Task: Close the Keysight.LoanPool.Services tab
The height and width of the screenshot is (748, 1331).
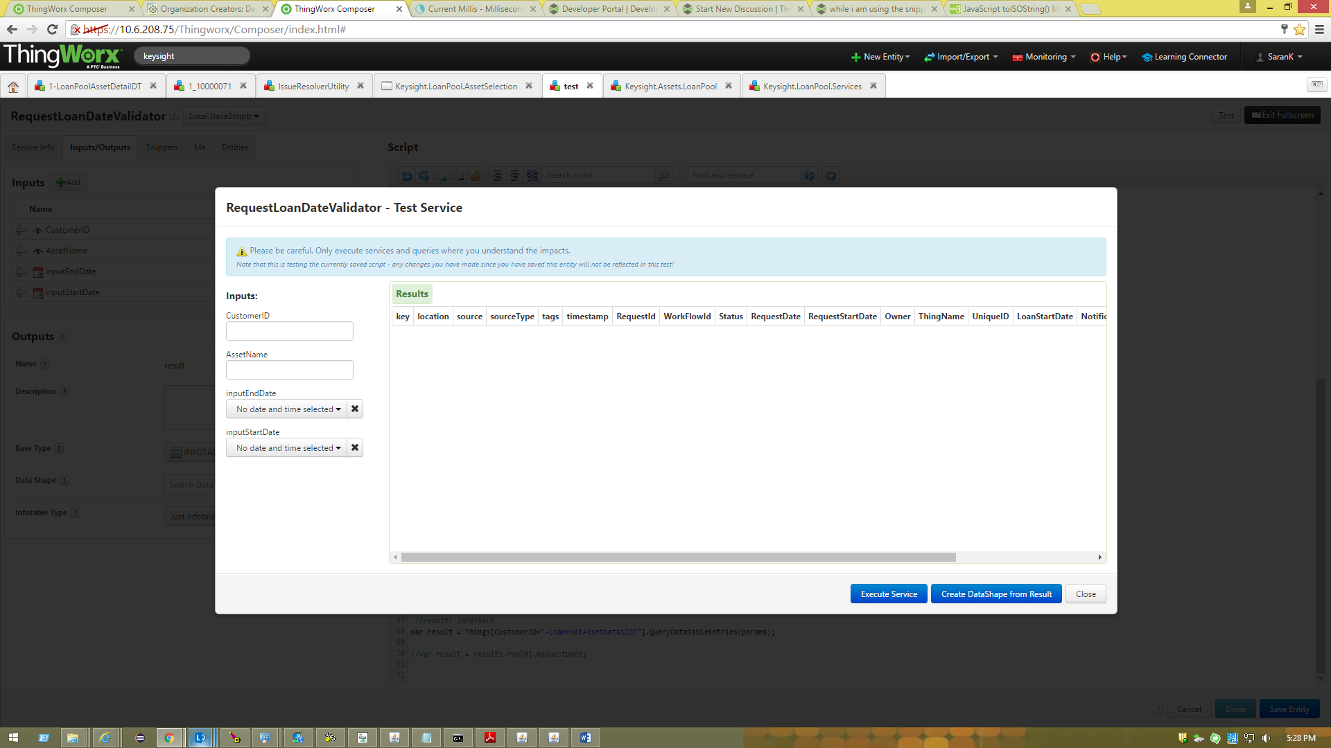Action: [873, 86]
